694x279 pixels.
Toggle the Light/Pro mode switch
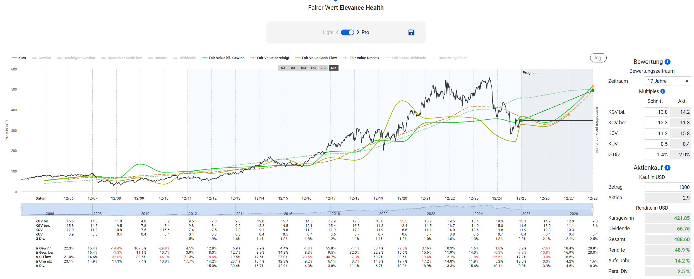tap(347, 32)
